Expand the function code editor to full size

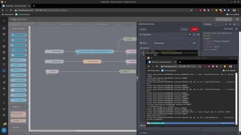pos(197,48)
